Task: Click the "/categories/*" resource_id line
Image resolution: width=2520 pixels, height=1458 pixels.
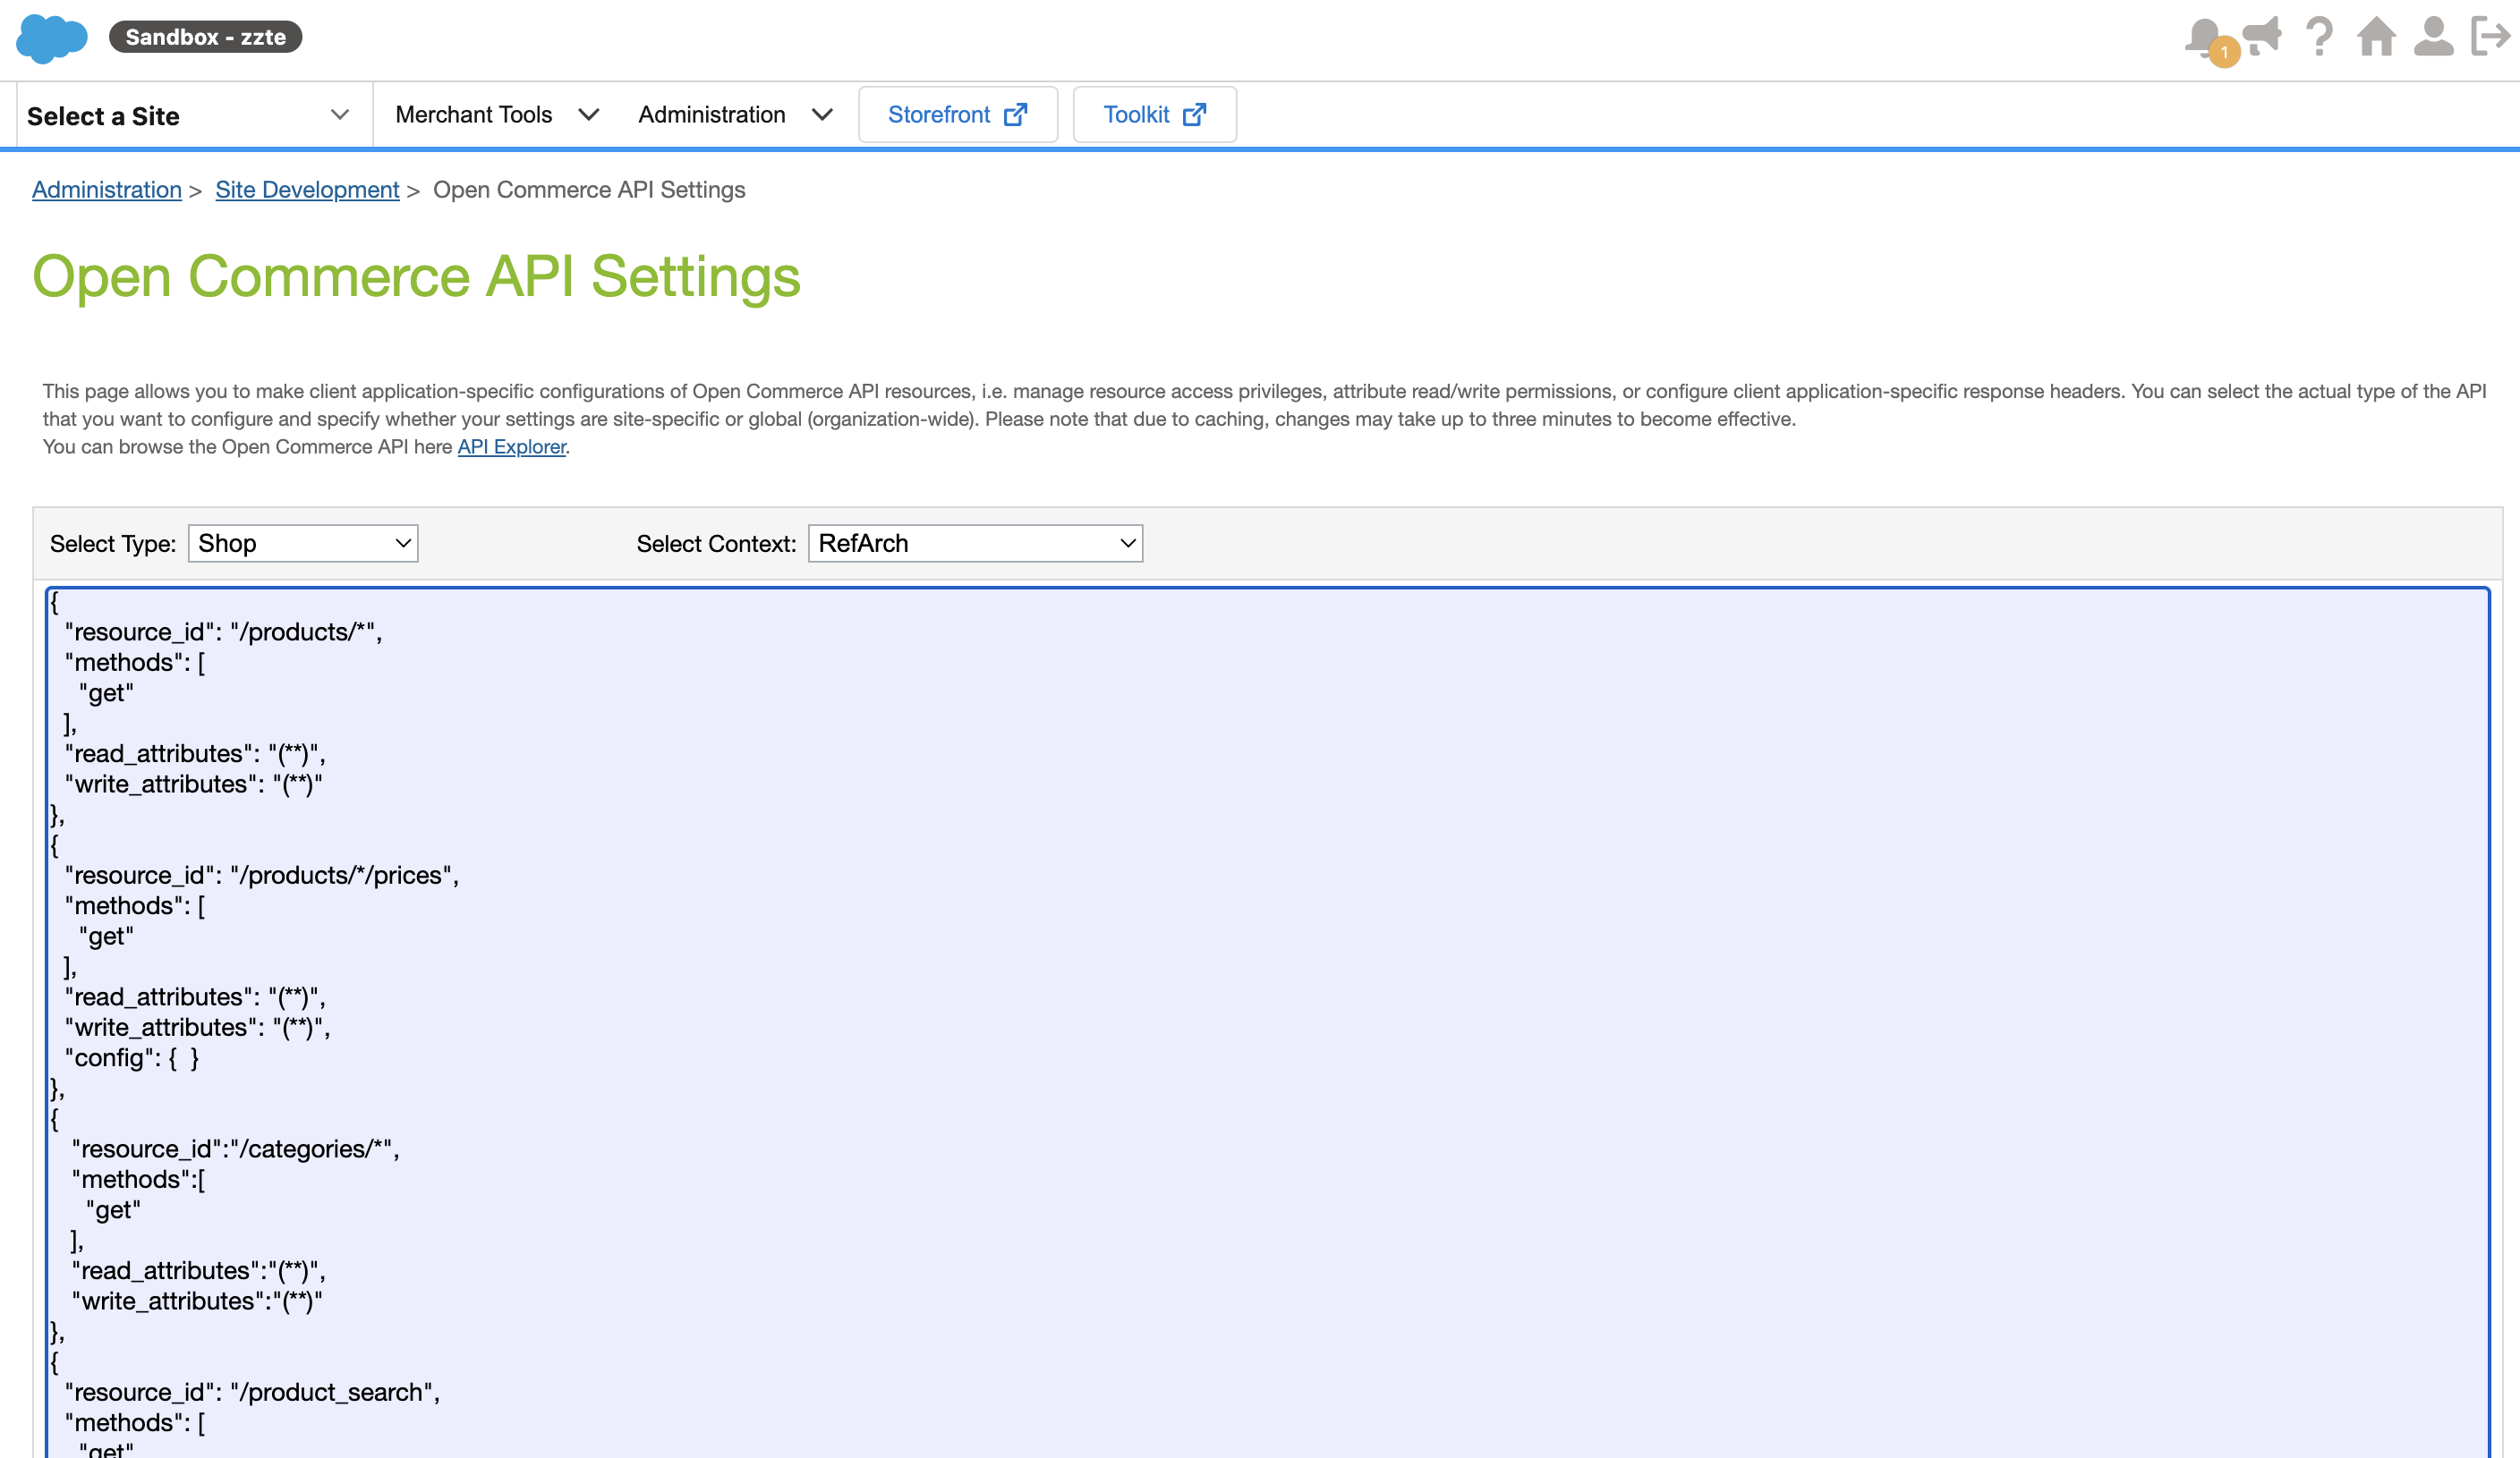Action: click(235, 1149)
